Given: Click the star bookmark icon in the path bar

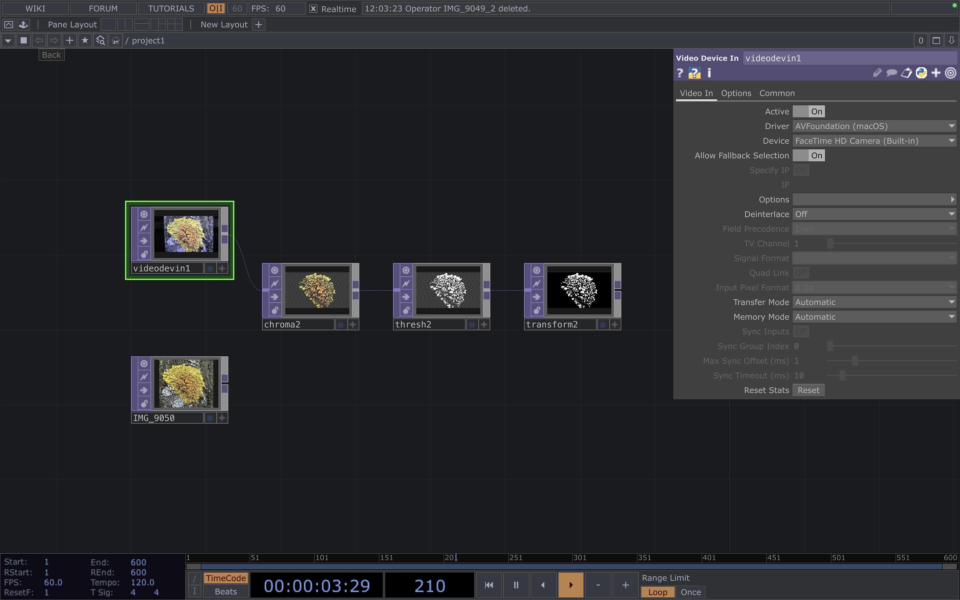Looking at the screenshot, I should click(85, 40).
